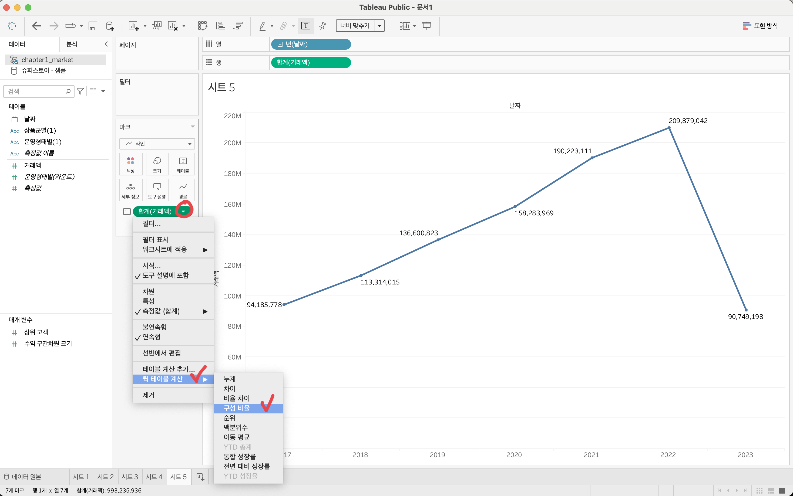The width and height of the screenshot is (793, 496).
Task: Click the Show Me button
Action: pos(760,26)
